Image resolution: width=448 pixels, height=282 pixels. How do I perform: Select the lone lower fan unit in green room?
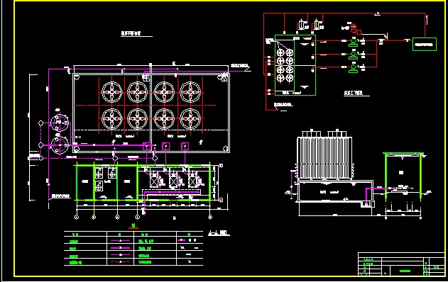(99, 186)
